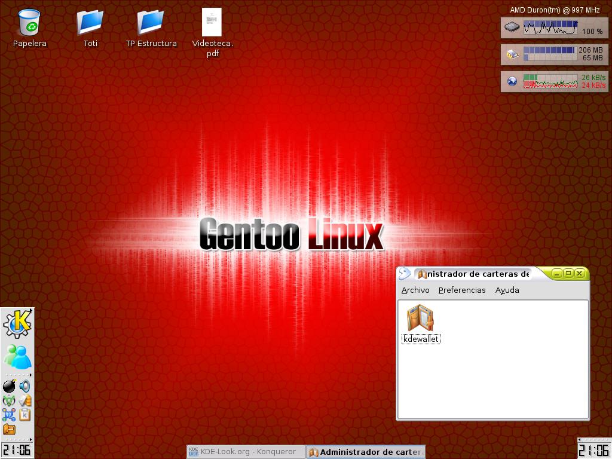Open the Klipper clipboard tray icon
Screen dimensions: 612x459
[x=25, y=415]
